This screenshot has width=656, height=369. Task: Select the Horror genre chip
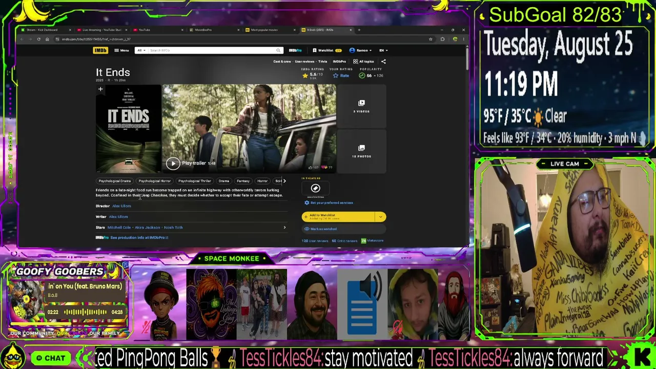[x=262, y=181]
